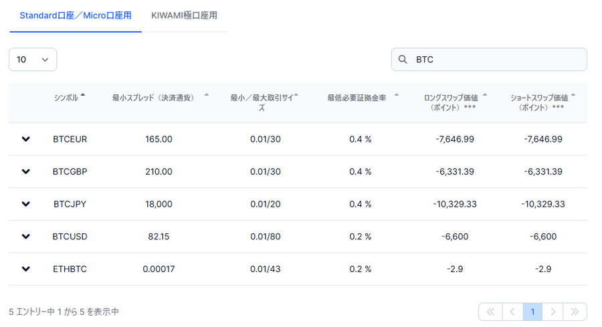602x327 pixels.
Task: Click BTCEUR long swap -7,646.99
Action: 455,139
